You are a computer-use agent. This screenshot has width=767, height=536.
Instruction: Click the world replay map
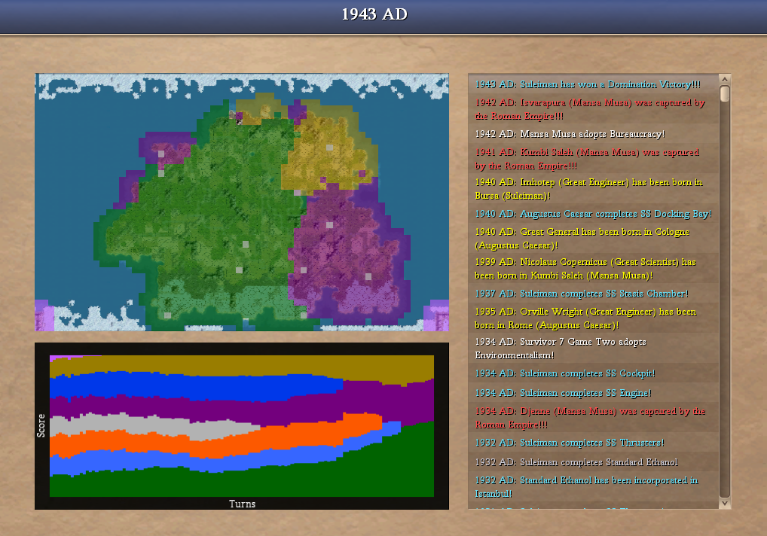(242, 203)
